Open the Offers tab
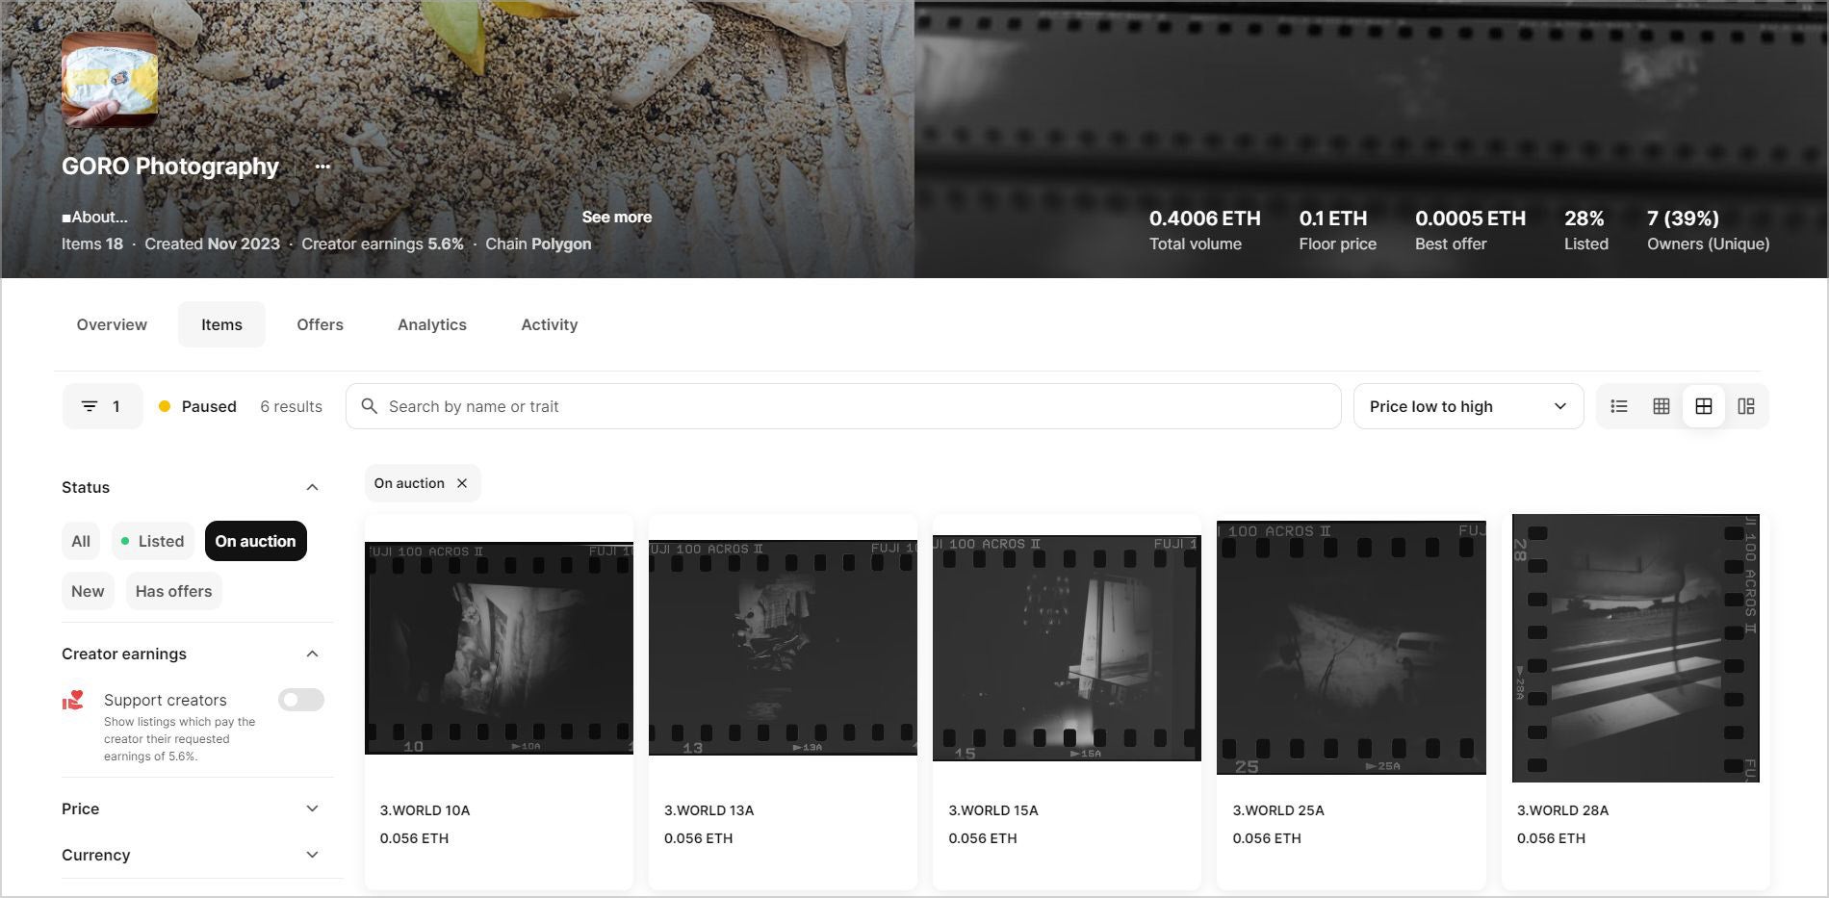1829x898 pixels. coord(320,324)
